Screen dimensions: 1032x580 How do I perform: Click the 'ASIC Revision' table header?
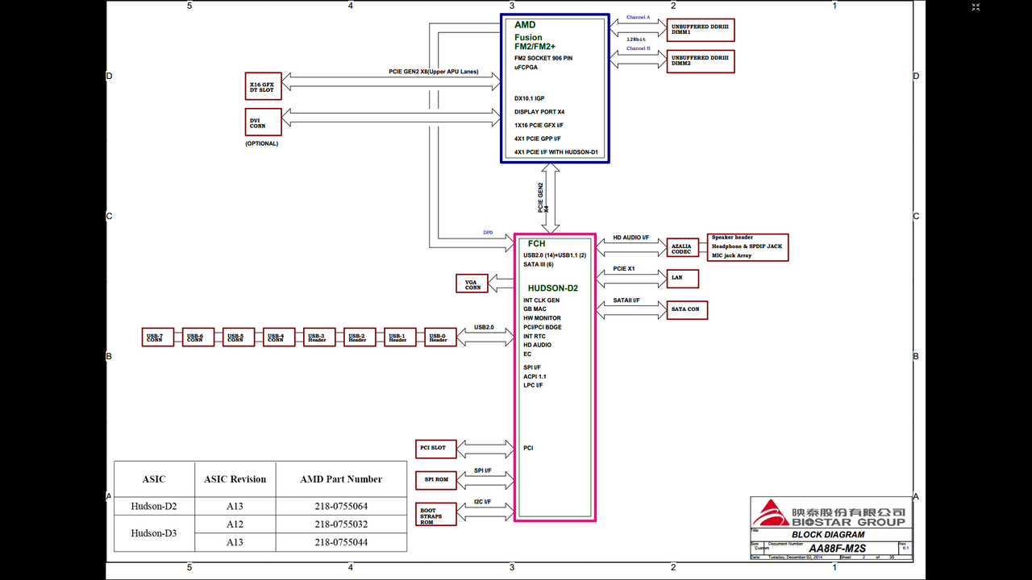235,479
